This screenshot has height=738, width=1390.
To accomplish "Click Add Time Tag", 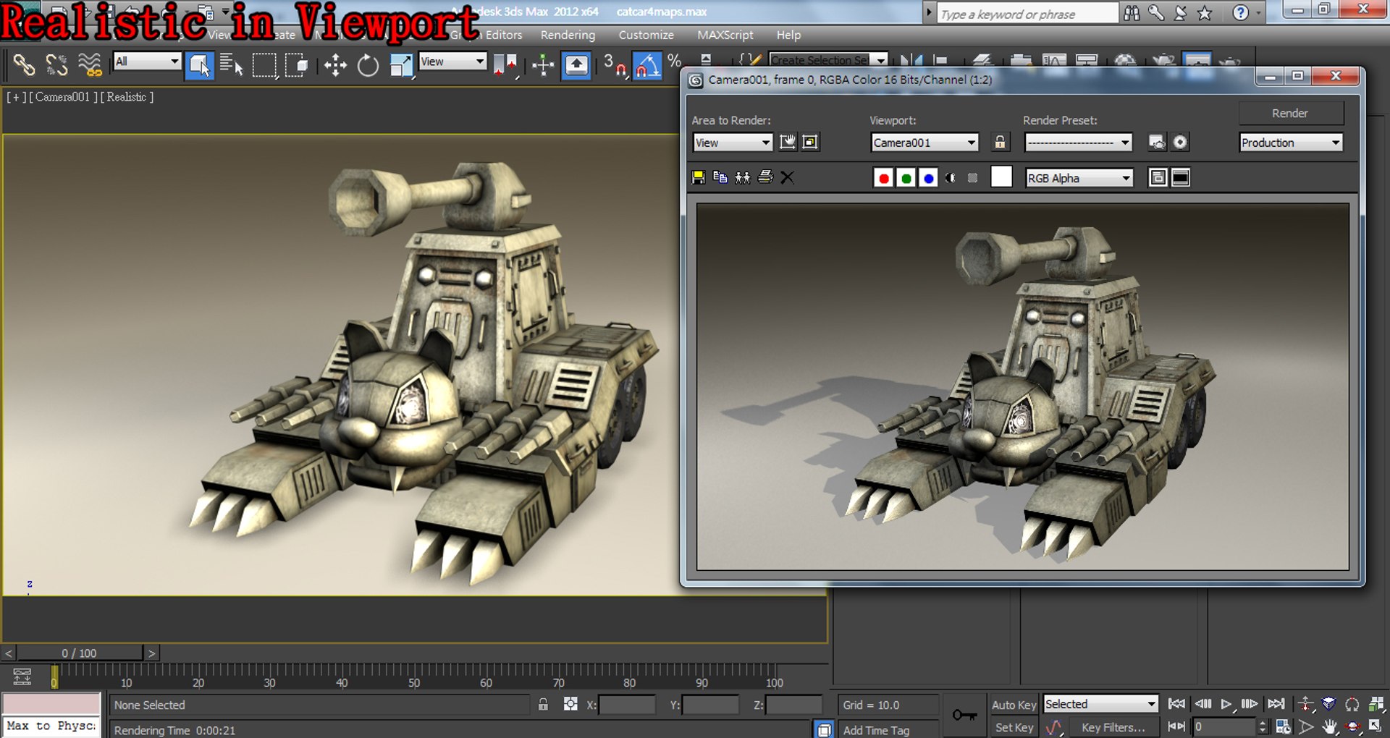I will 876,730.
